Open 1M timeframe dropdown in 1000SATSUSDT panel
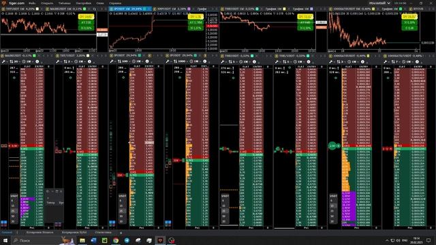Screen dimensions: 436x245 [x=354, y=61]
